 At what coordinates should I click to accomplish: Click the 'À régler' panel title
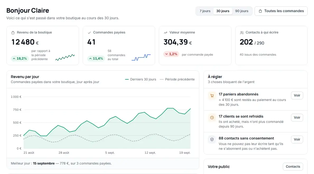tap(215, 77)
